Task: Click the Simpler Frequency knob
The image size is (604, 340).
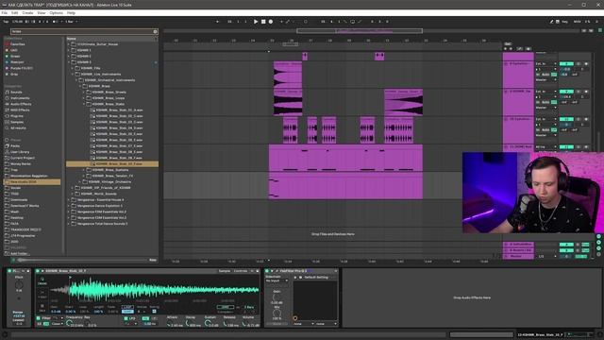Action: 69,323
